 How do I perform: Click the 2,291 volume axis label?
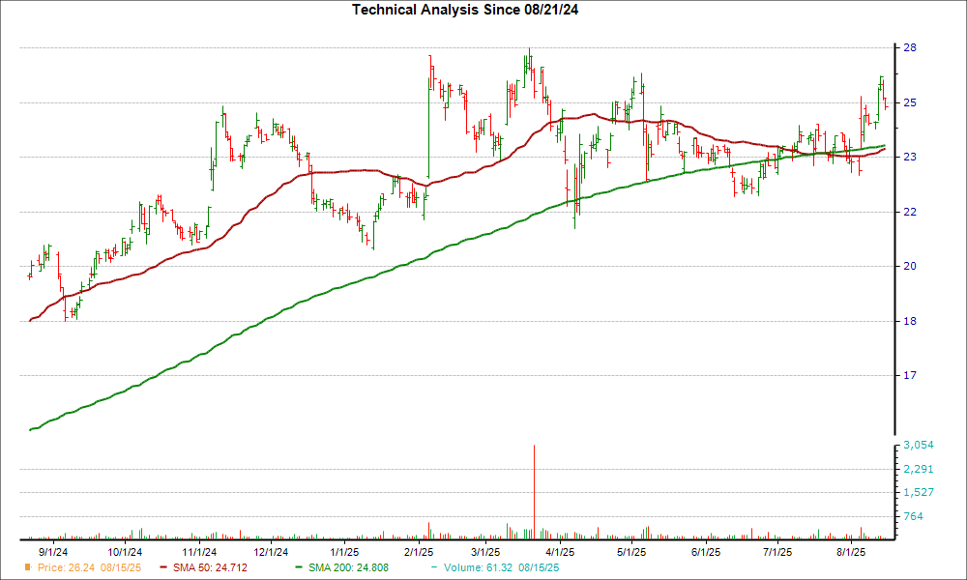919,469
